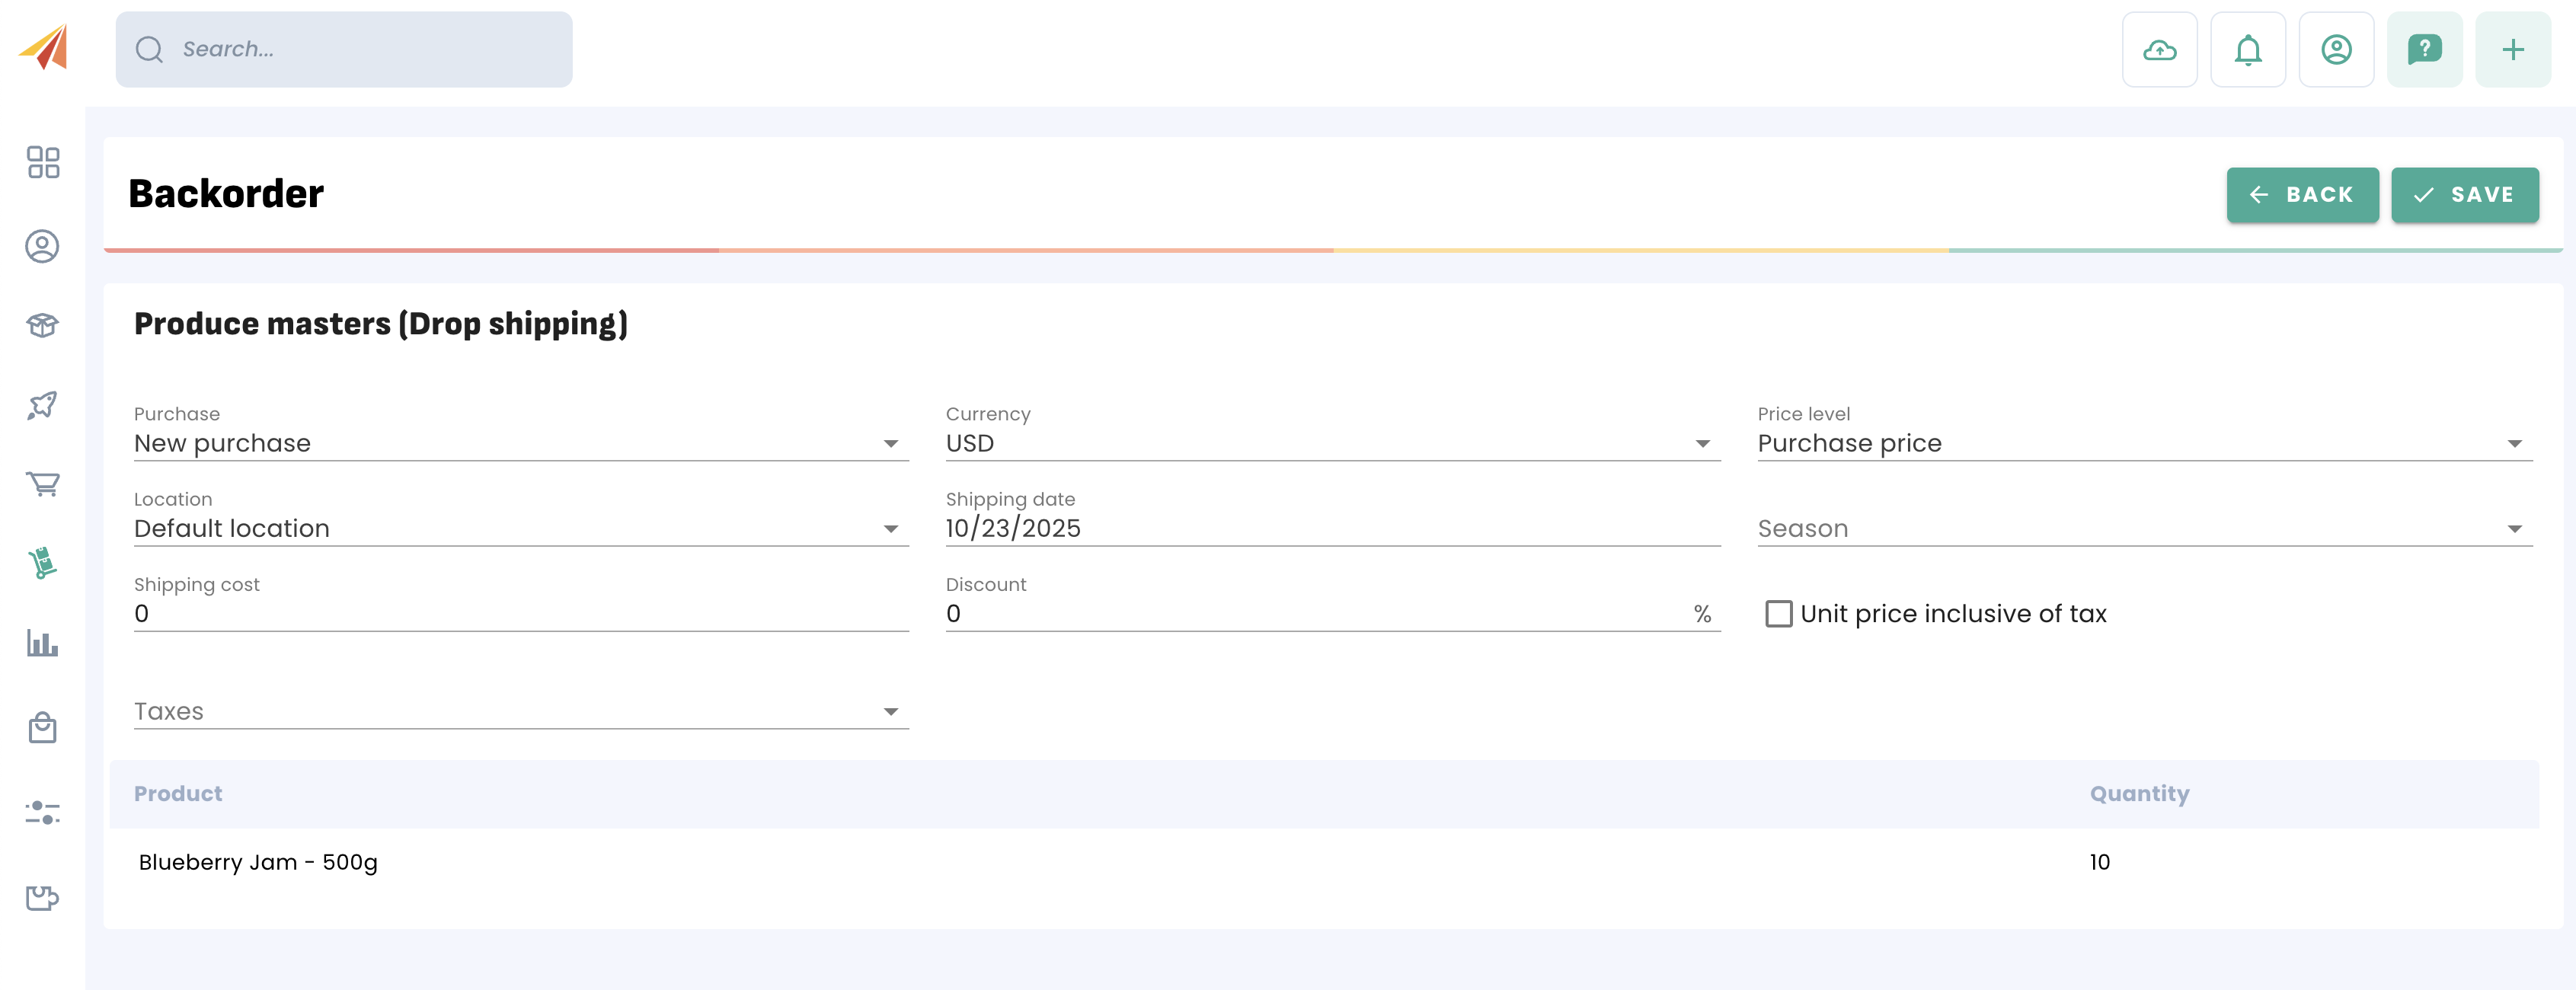Image resolution: width=2576 pixels, height=990 pixels.
Task: Enable Unit price inclusive of tax
Action: click(1778, 614)
